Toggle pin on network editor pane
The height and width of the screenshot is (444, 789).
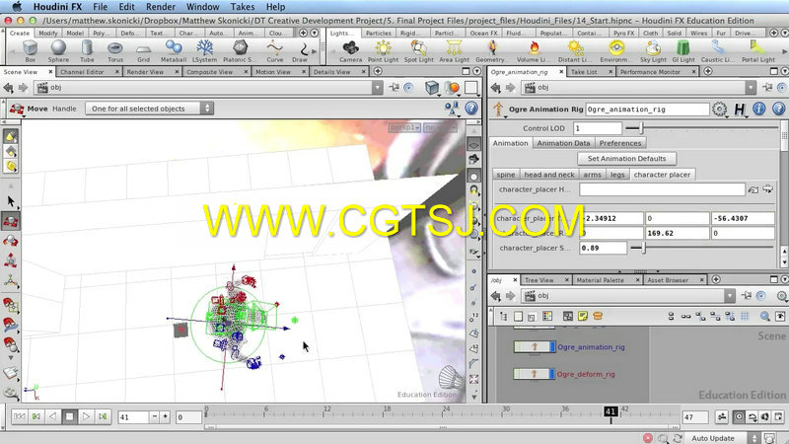pos(747,295)
